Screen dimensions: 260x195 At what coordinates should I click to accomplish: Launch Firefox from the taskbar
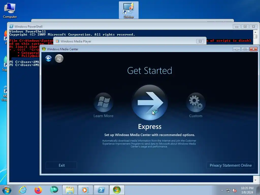coord(38,190)
